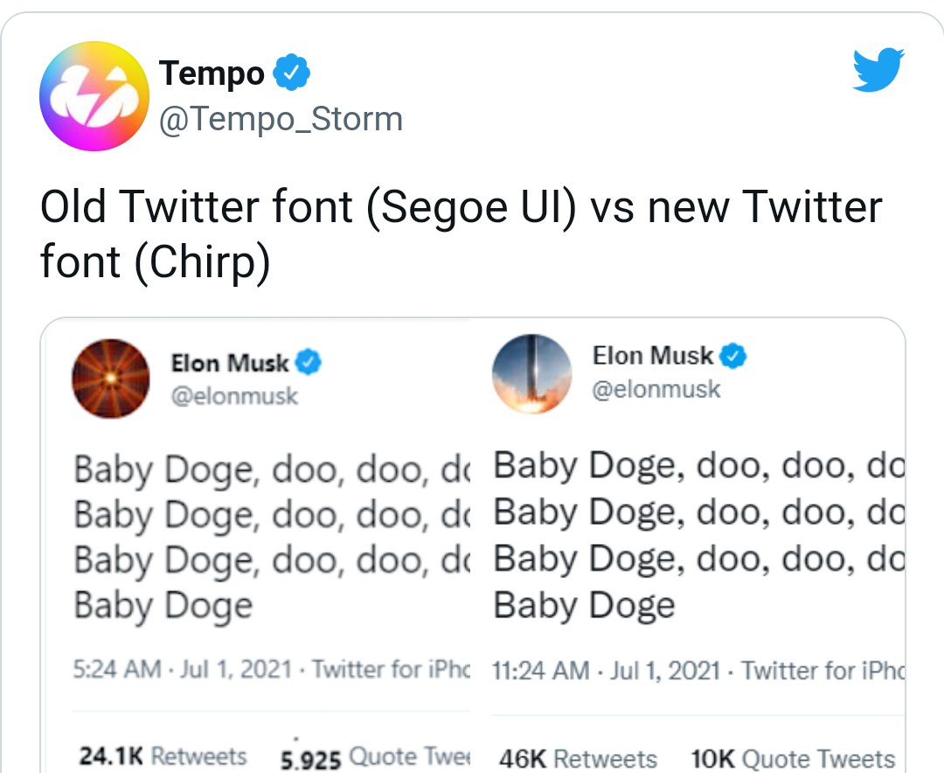This screenshot has width=944, height=773.
Task: Open the Tempo profile avatar
Action: click(x=94, y=96)
